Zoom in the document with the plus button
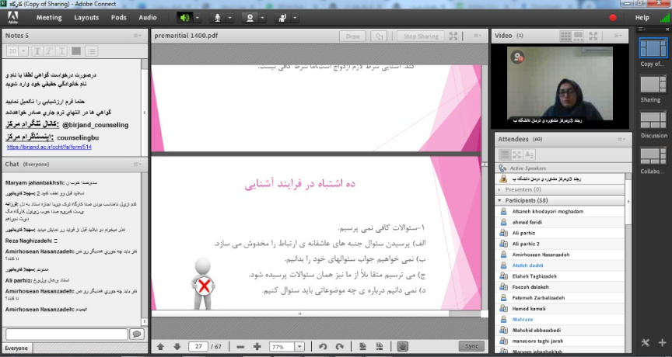Image resolution: width=672 pixels, height=357 pixels. point(257,347)
